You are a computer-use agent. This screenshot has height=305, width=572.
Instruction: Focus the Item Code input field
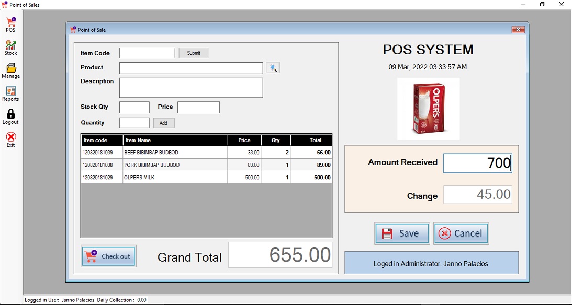click(x=147, y=53)
